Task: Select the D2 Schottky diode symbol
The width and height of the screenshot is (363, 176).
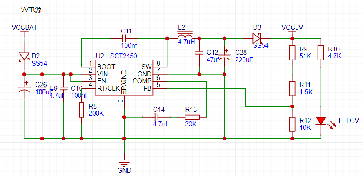Action: pos(24,57)
